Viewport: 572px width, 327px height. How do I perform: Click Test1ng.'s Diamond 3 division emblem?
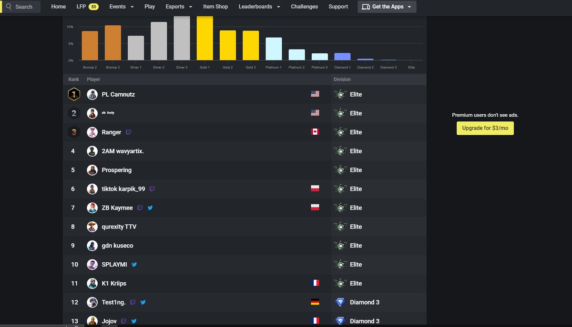pos(340,302)
